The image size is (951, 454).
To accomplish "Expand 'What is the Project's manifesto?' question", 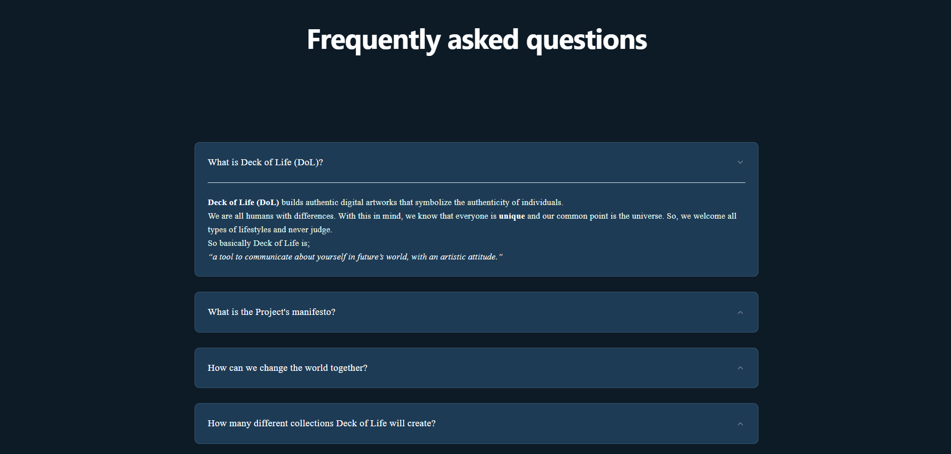I will coord(271,312).
